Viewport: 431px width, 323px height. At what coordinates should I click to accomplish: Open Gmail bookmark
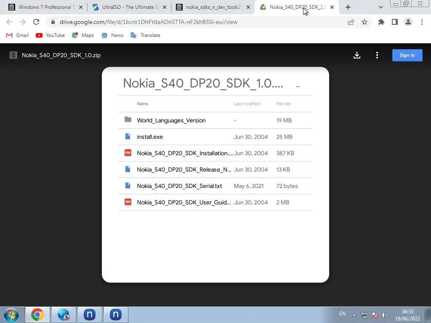(17, 35)
